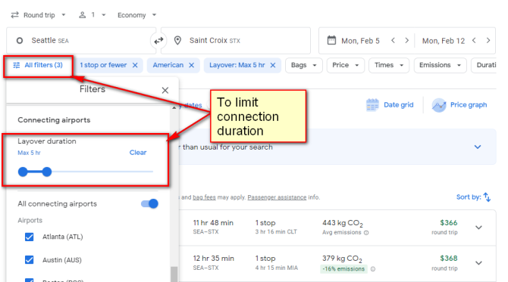Uncheck Austin (AUS) airport
Viewport: 508px width, 282px height.
click(29, 260)
